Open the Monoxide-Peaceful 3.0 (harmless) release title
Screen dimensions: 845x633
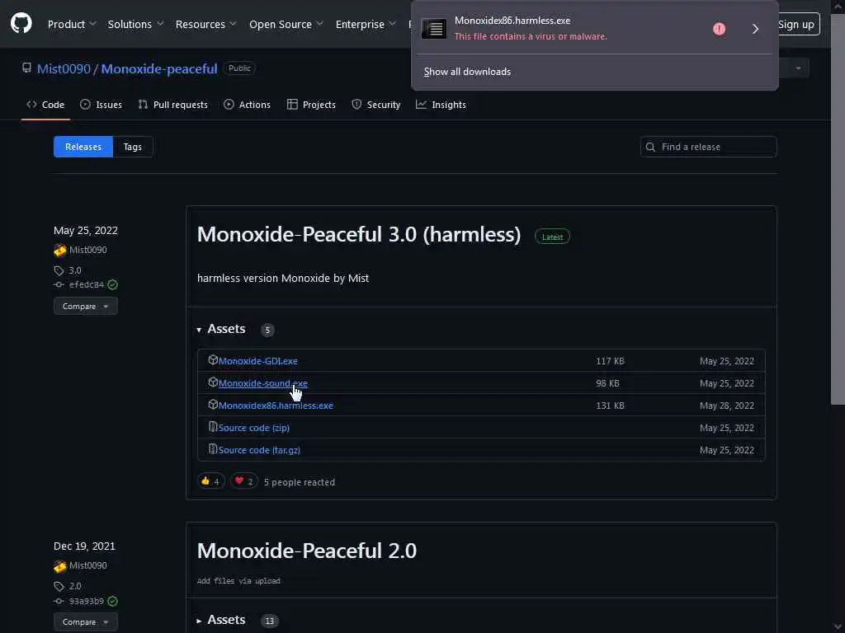point(359,234)
